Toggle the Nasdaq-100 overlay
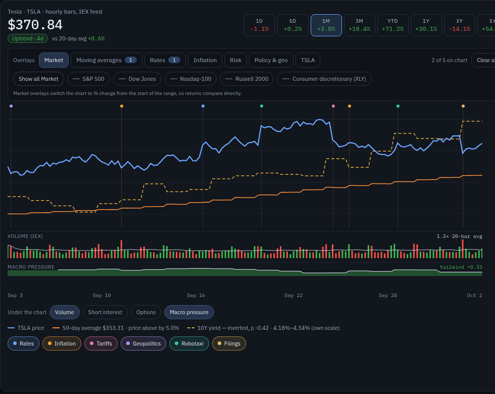 [x=191, y=79]
